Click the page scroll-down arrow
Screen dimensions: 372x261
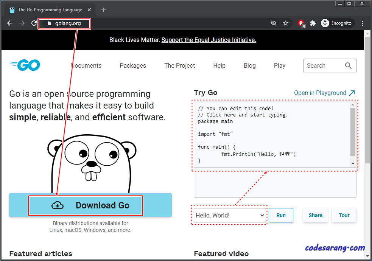367,256
